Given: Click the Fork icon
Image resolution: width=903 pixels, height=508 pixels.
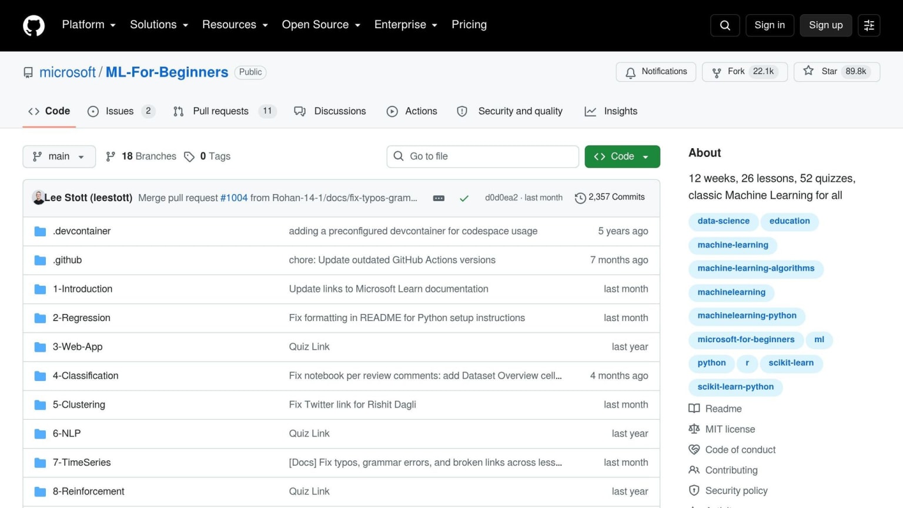Looking at the screenshot, I should coord(717,72).
